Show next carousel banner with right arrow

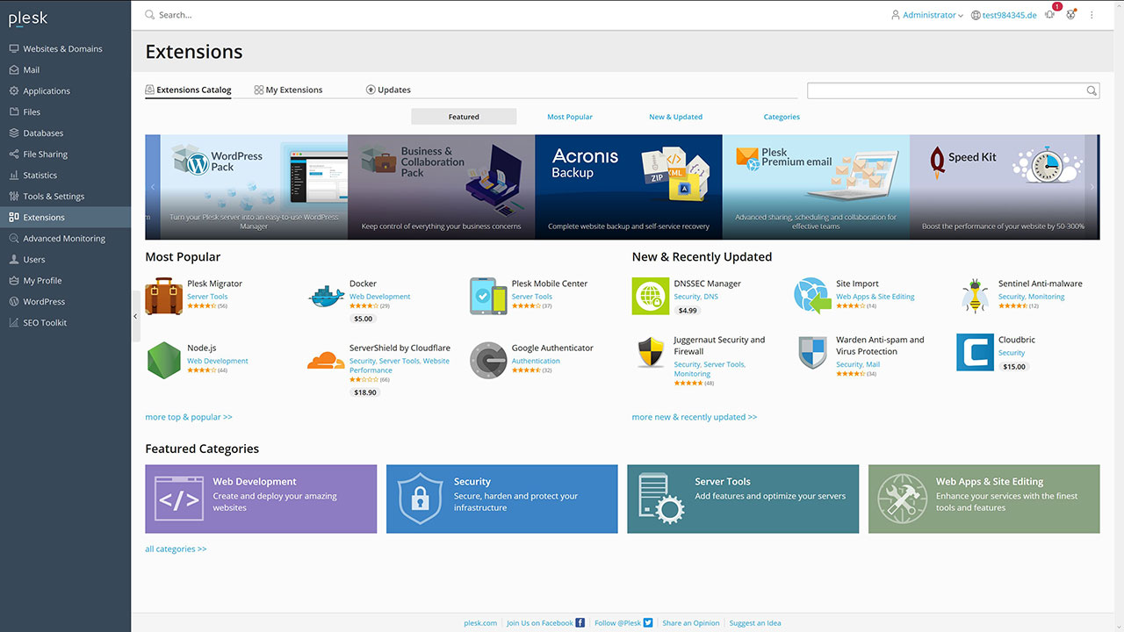(1092, 187)
